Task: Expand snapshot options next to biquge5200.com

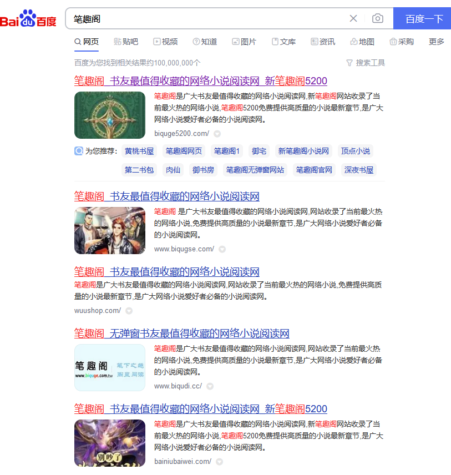Action: (217, 134)
